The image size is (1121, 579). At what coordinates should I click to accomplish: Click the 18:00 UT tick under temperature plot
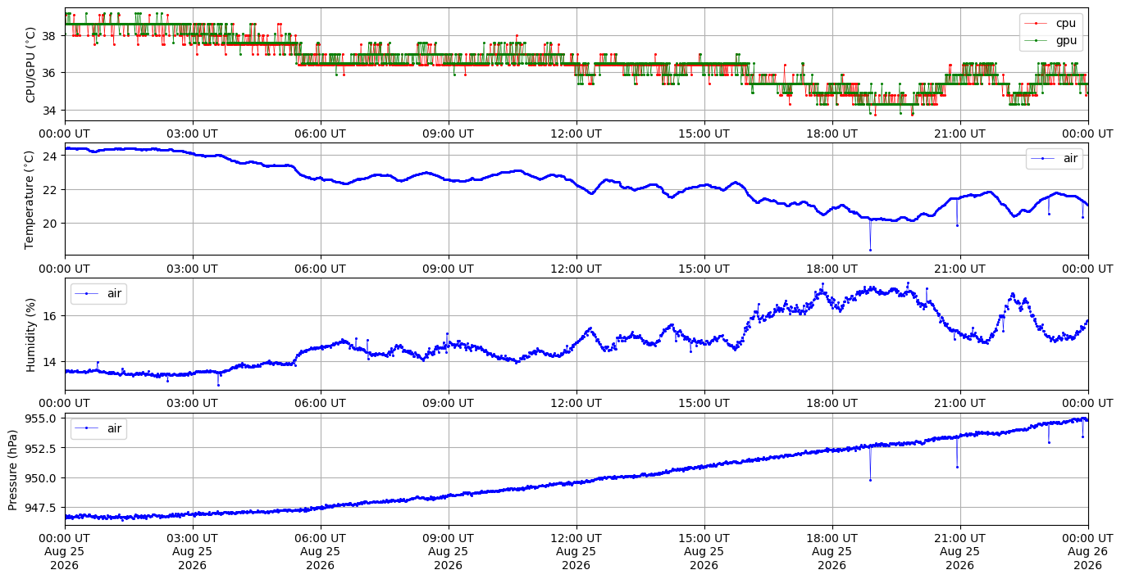[x=832, y=268]
